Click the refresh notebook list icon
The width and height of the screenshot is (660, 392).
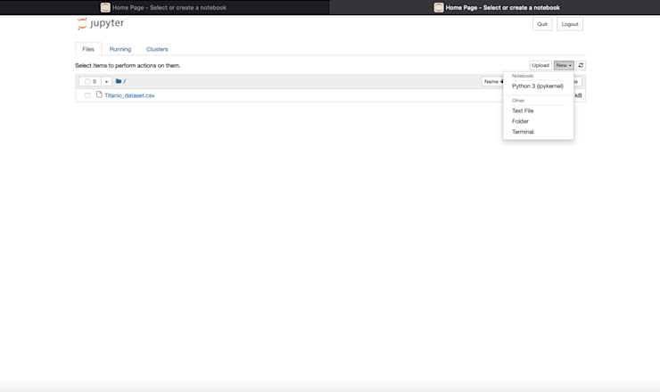pyautogui.click(x=581, y=65)
